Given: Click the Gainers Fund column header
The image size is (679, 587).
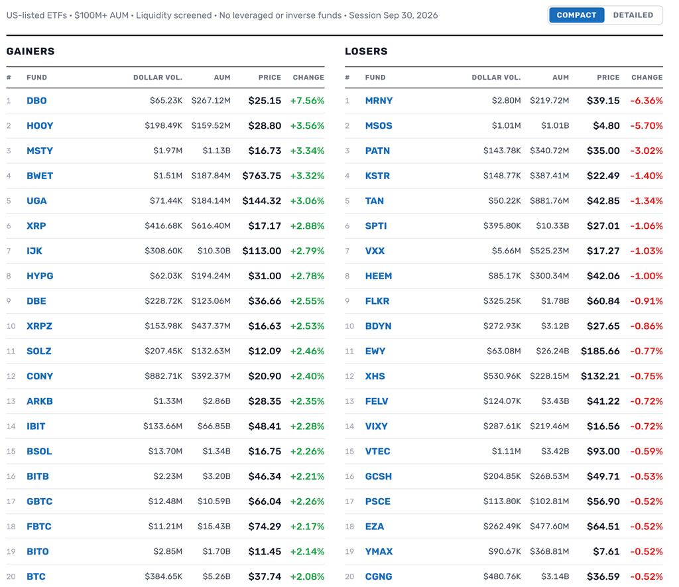Looking at the screenshot, I should click(37, 78).
